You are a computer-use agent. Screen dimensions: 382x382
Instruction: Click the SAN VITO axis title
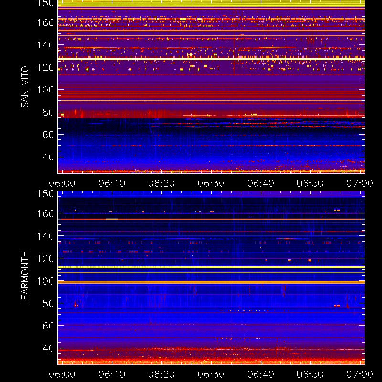(25, 87)
